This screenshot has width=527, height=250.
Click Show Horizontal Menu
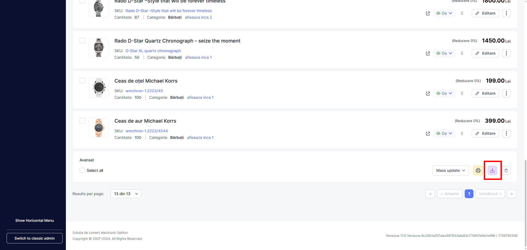pyautogui.click(x=35, y=221)
